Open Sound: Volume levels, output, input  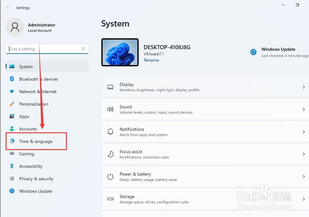pyautogui.click(x=205, y=109)
